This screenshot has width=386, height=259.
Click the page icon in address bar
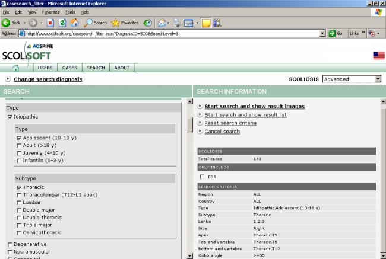click(x=22, y=33)
